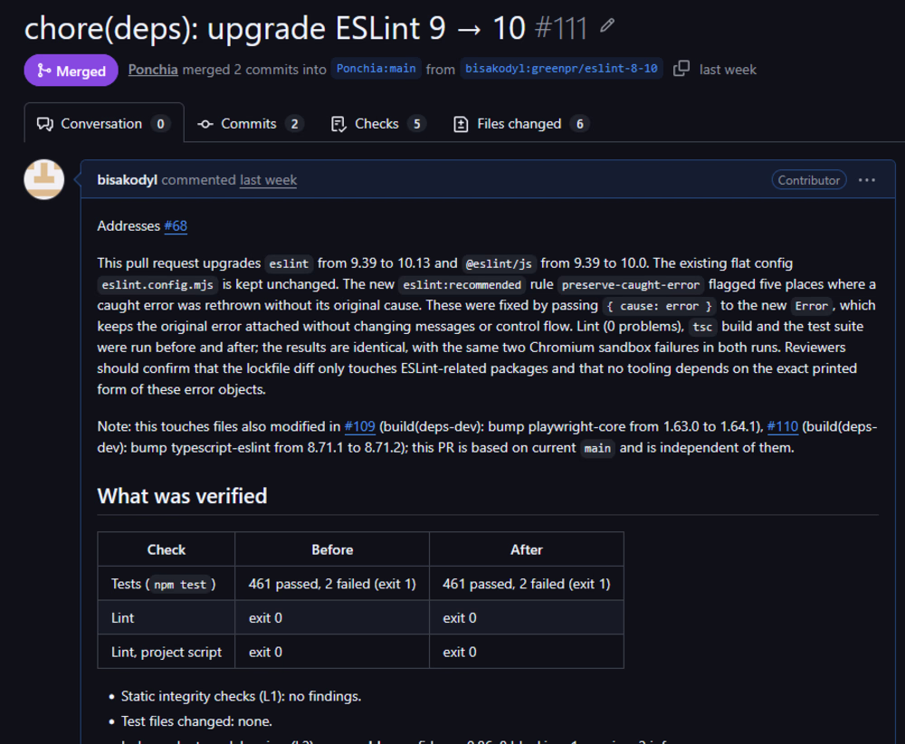Open linked issue #68
The image size is (905, 744).
click(x=176, y=225)
